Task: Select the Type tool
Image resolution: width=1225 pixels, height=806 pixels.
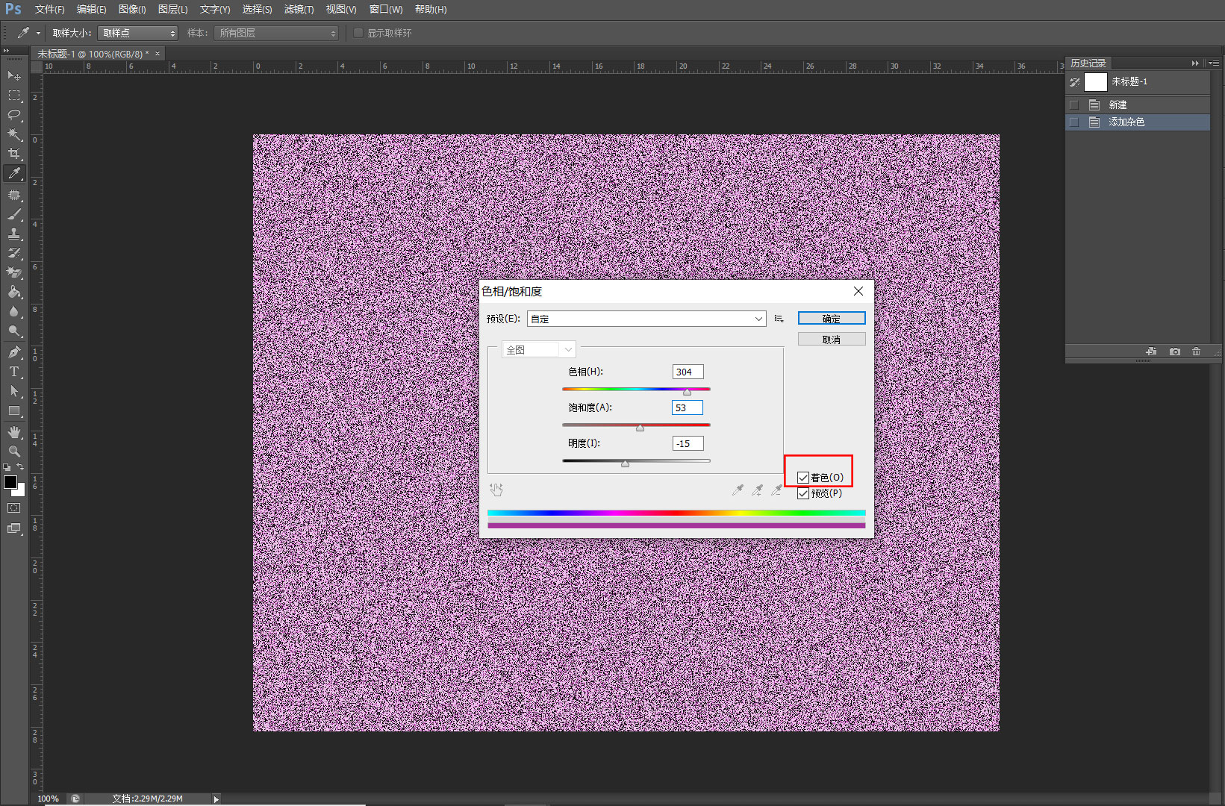Action: pyautogui.click(x=14, y=372)
